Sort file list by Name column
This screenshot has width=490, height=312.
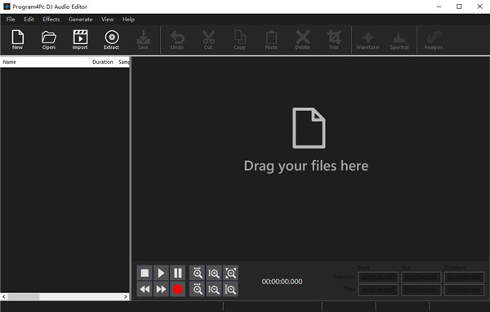[x=45, y=62]
